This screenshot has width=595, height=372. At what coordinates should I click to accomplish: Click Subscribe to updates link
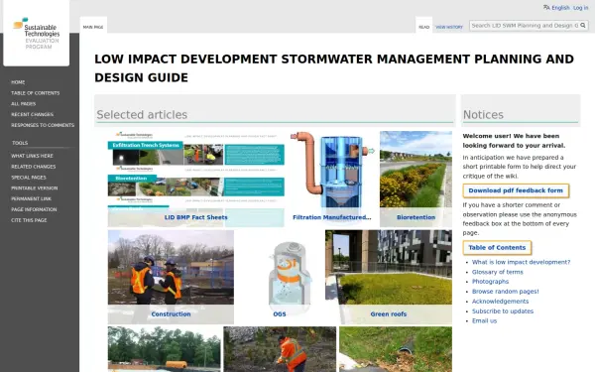503,311
